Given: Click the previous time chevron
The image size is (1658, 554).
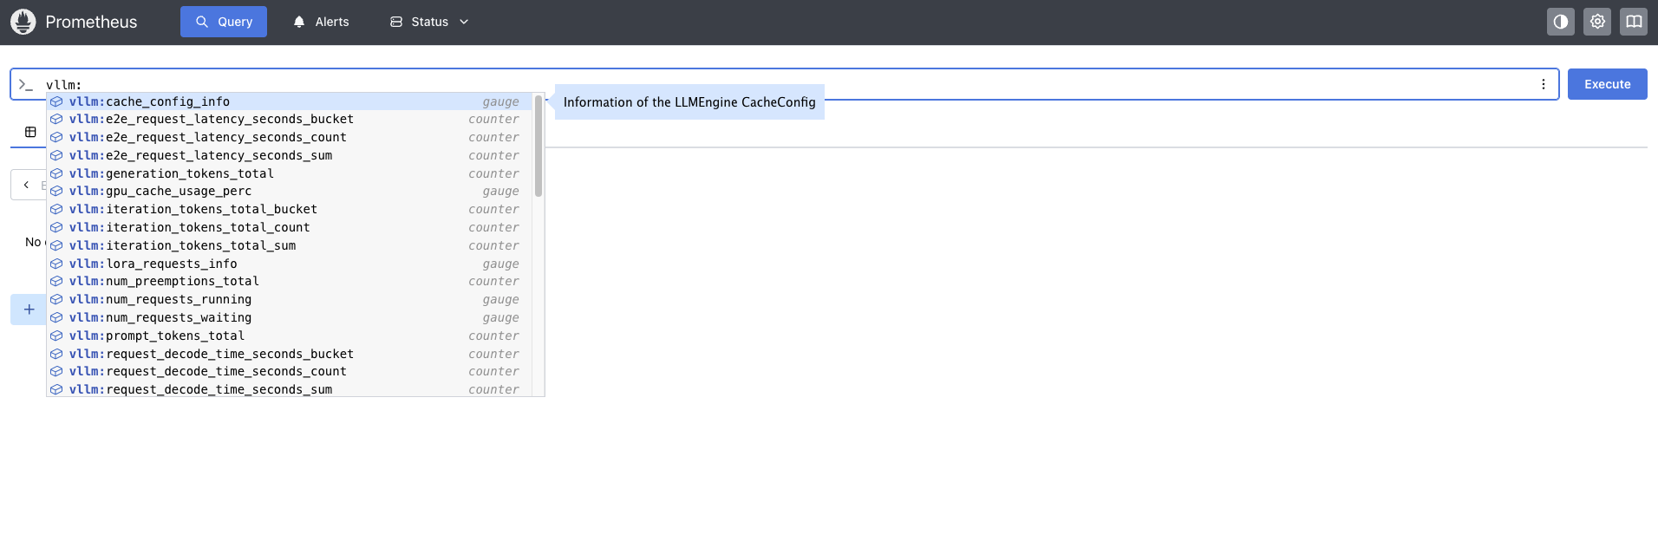Looking at the screenshot, I should click(x=26, y=185).
